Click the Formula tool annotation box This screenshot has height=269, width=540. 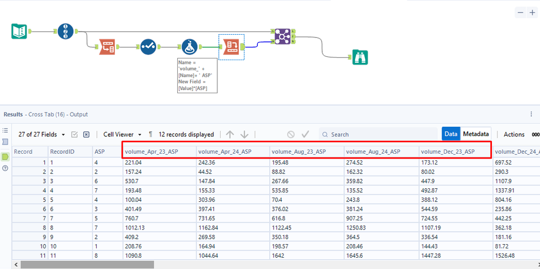coord(197,76)
